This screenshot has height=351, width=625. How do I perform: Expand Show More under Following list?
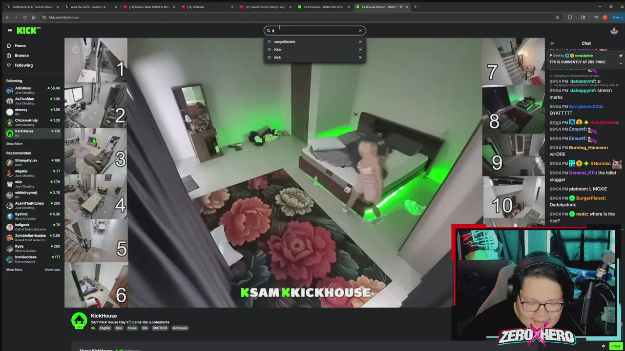14,143
